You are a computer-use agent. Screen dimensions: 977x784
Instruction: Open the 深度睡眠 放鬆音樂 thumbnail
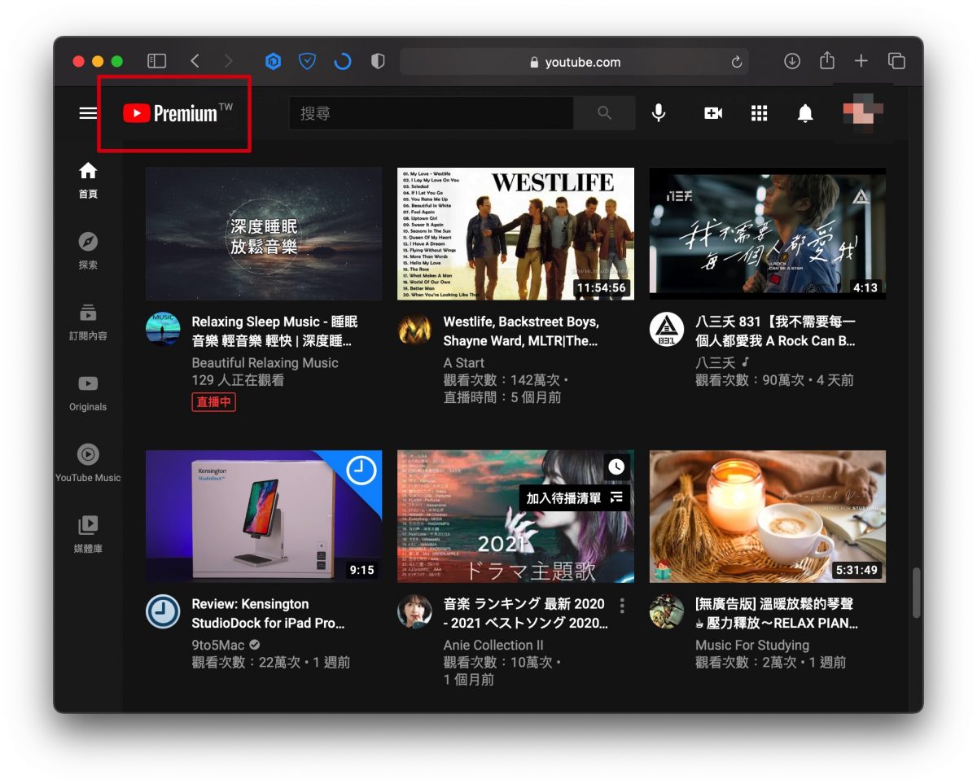coord(264,234)
